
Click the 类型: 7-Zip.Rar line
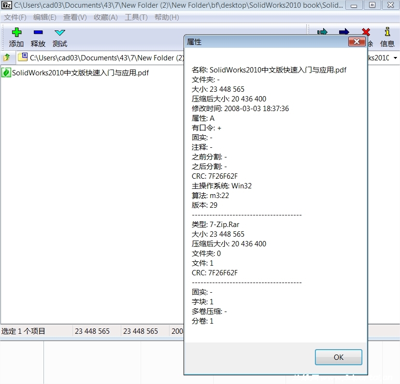(215, 225)
